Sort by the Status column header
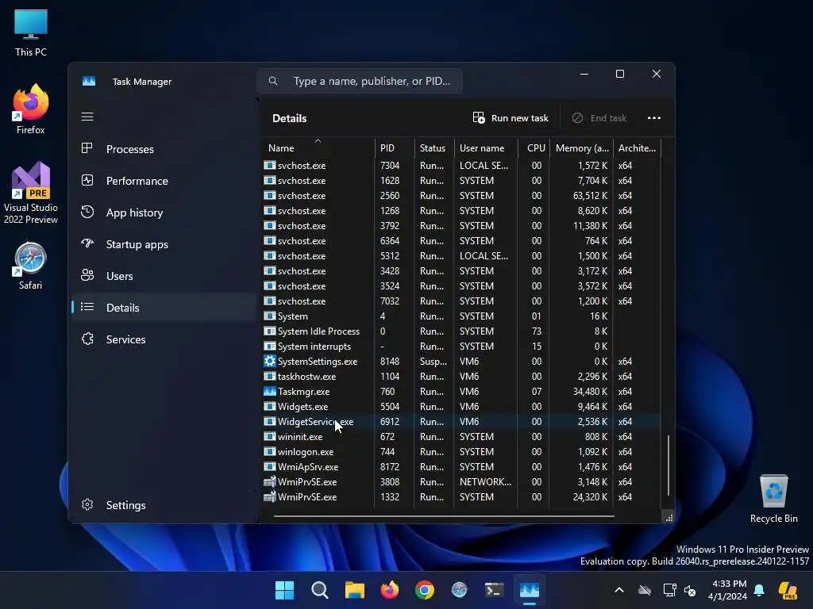This screenshot has height=609, width=813. [x=434, y=147]
